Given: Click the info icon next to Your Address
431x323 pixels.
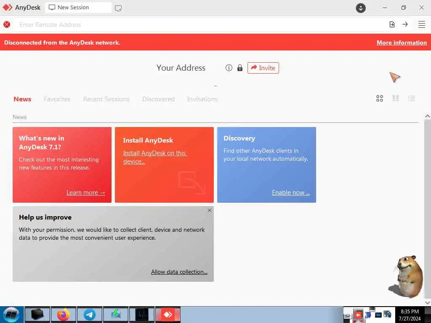Looking at the screenshot, I should (229, 68).
